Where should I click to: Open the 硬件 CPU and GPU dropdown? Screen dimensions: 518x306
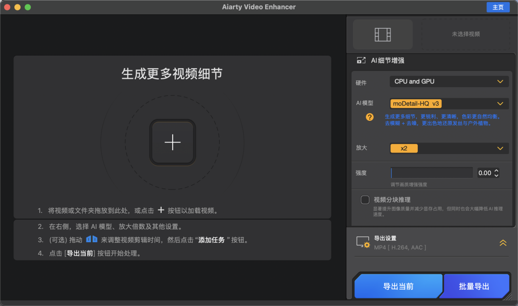tap(449, 82)
